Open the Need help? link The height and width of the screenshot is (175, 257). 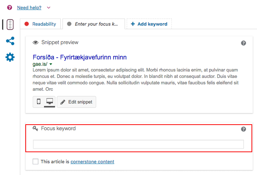tap(29, 7)
